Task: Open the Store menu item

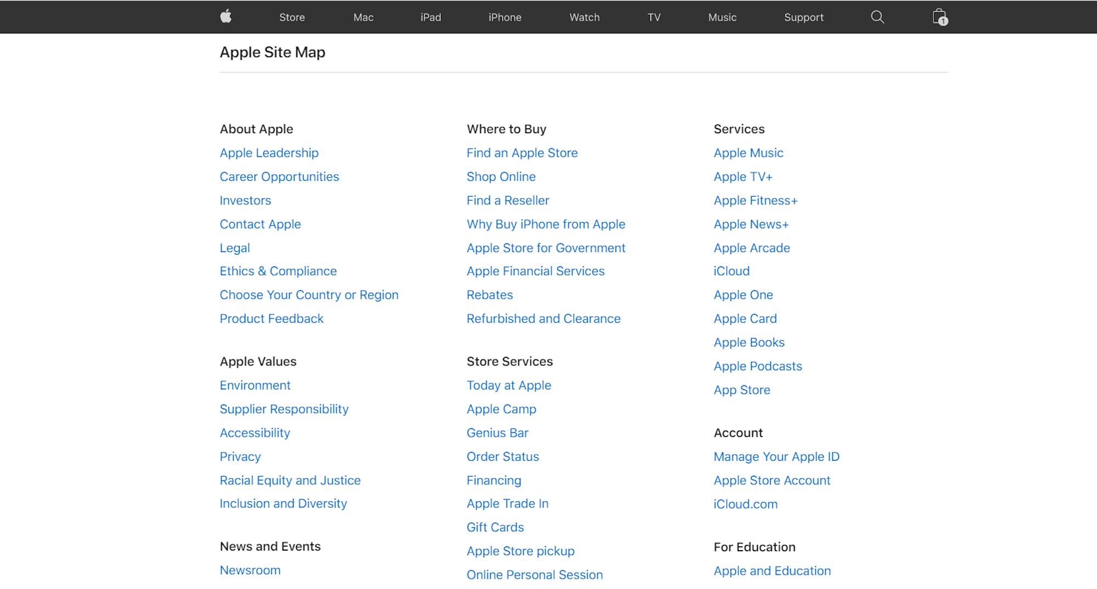Action: point(292,17)
